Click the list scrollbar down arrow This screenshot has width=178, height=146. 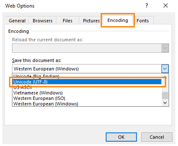tap(165, 103)
